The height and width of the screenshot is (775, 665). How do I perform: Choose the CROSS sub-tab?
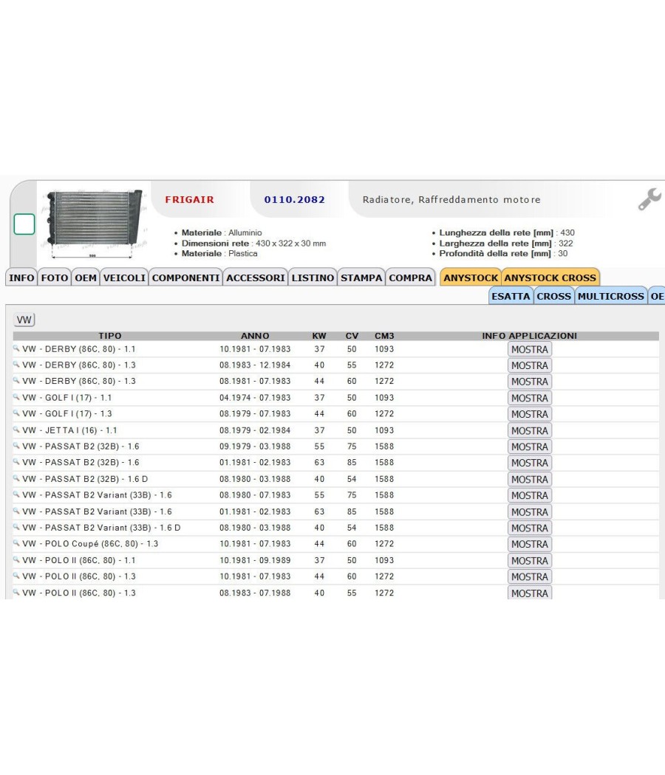point(553,296)
